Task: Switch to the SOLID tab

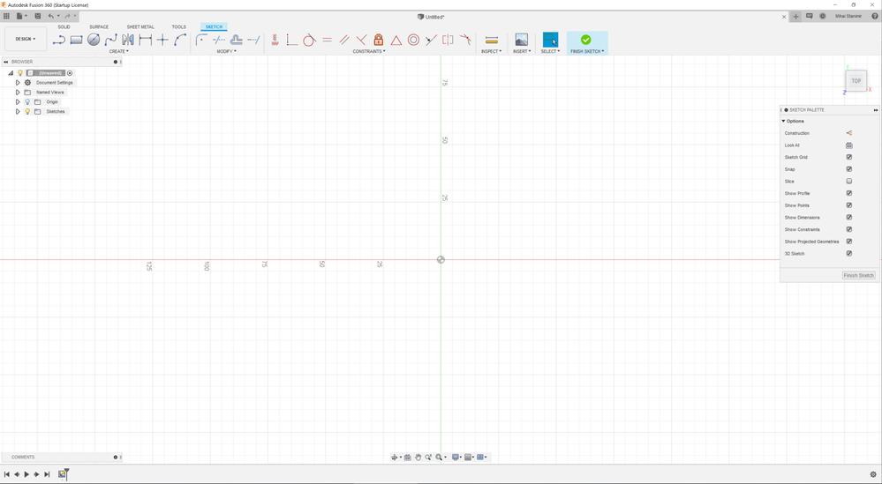Action: tap(64, 27)
